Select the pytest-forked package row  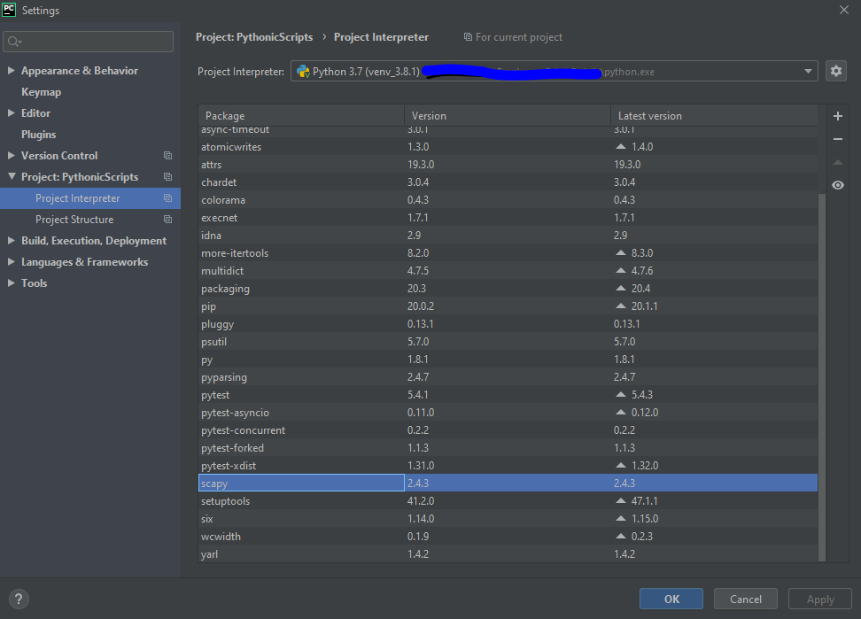(508, 448)
